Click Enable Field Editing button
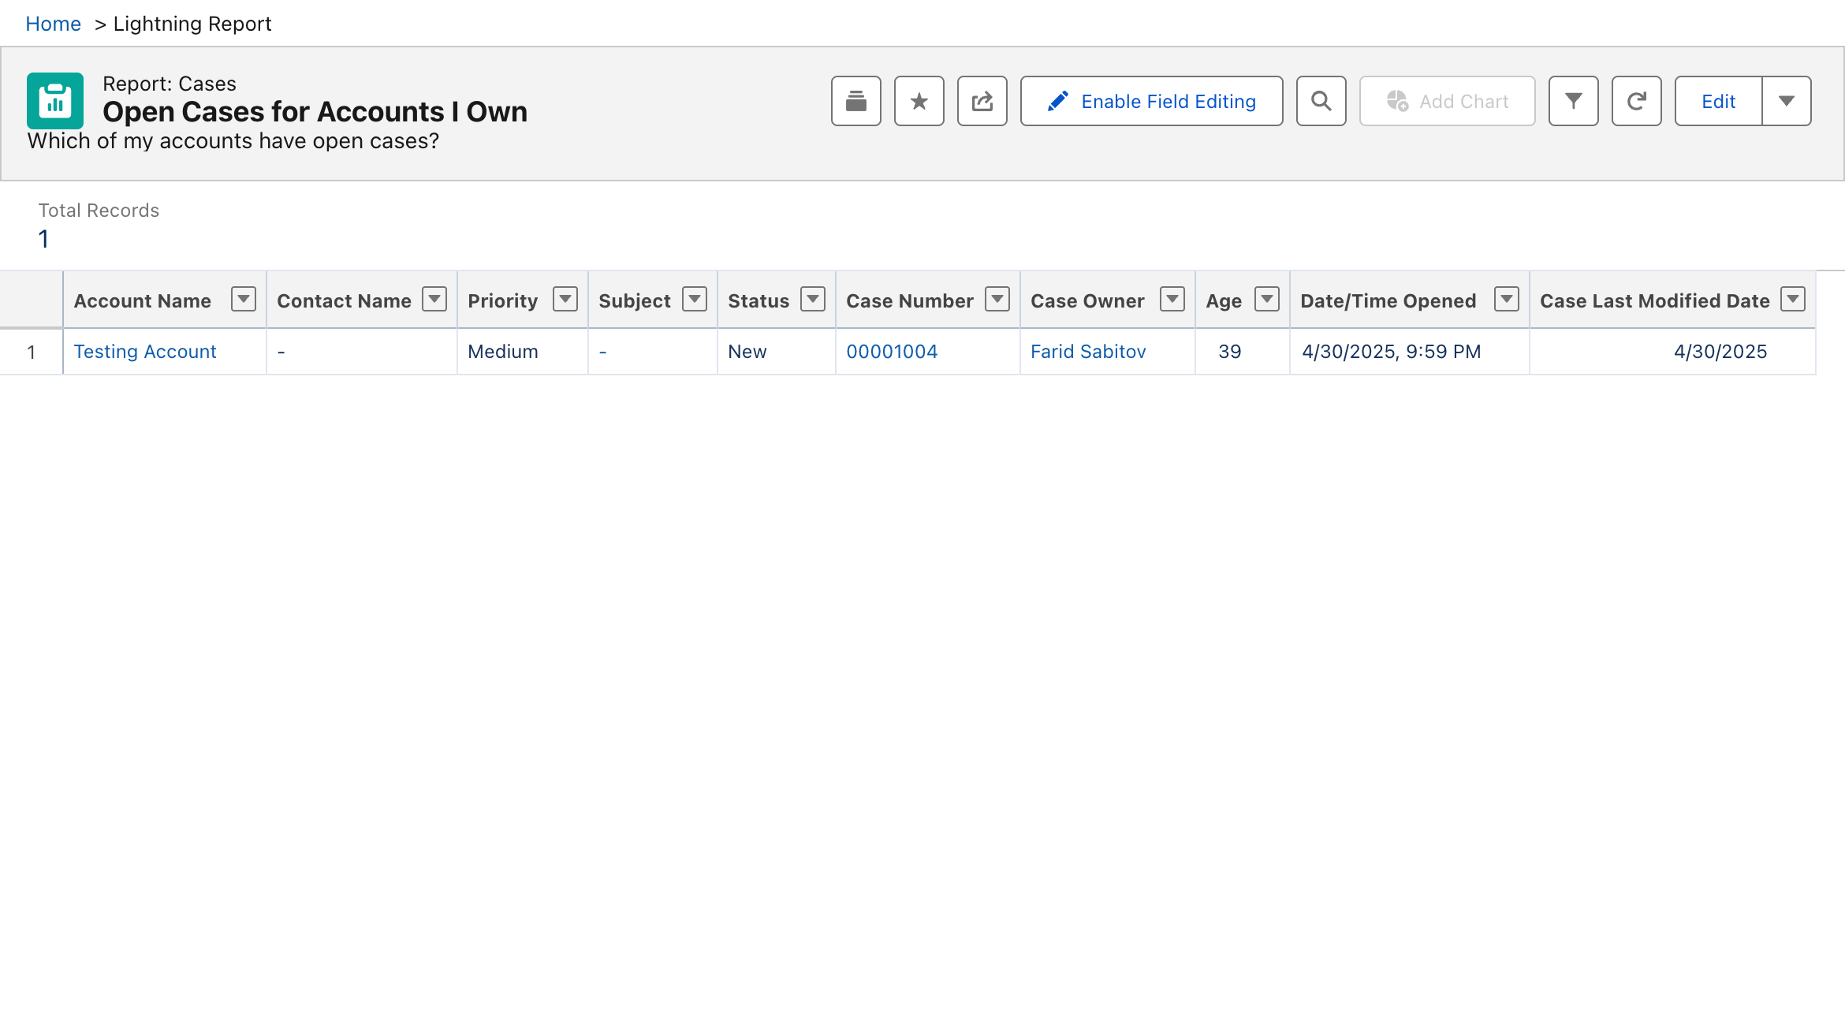This screenshot has width=1845, height=1022. (x=1151, y=101)
